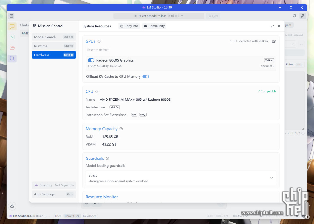This screenshot has width=314, height=224.
Task: Open the My Models folder icon
Action: click(x=12, y=48)
